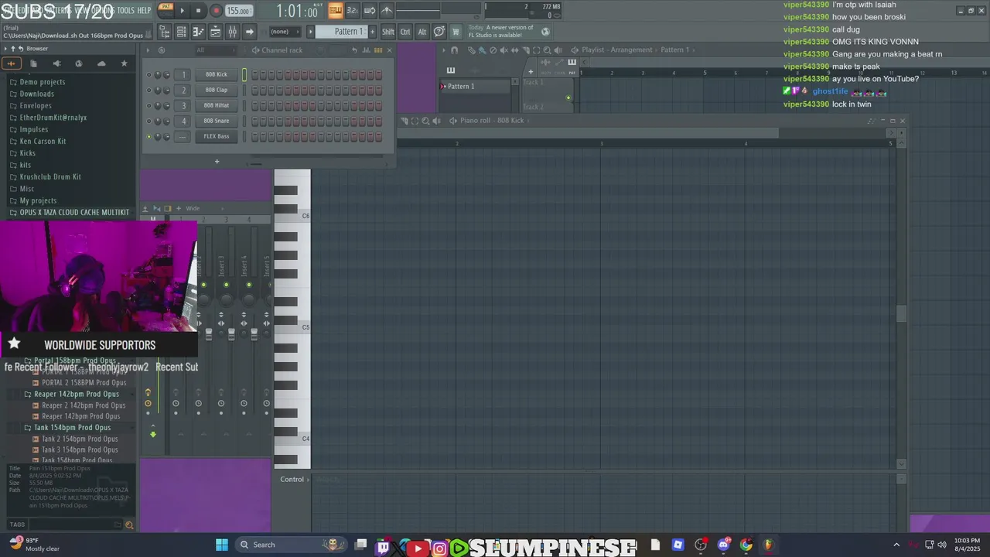Toggle the 3-2-1 countdown before recording

352,10
